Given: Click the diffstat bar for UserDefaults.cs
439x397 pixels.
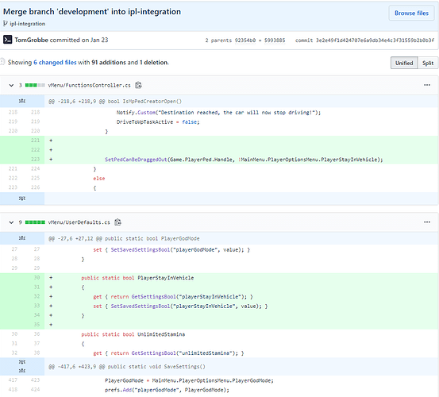Looking at the screenshot, I should (35, 222).
